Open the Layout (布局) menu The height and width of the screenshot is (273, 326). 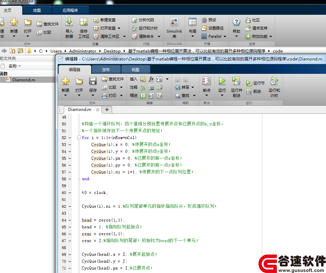click(x=193, y=28)
